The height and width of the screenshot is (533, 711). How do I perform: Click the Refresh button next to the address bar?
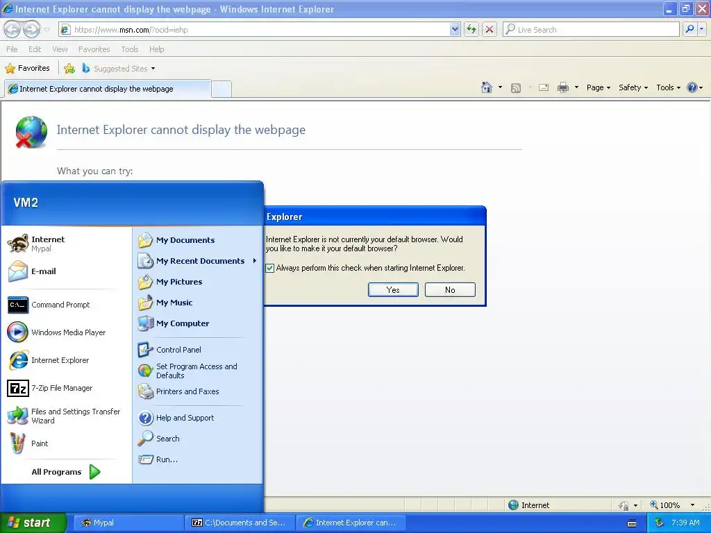[471, 29]
